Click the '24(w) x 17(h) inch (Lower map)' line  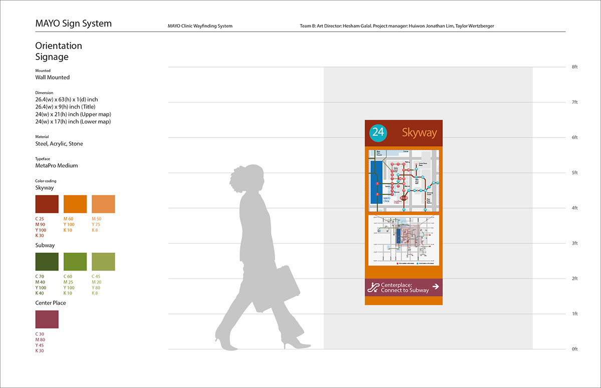[x=73, y=121]
